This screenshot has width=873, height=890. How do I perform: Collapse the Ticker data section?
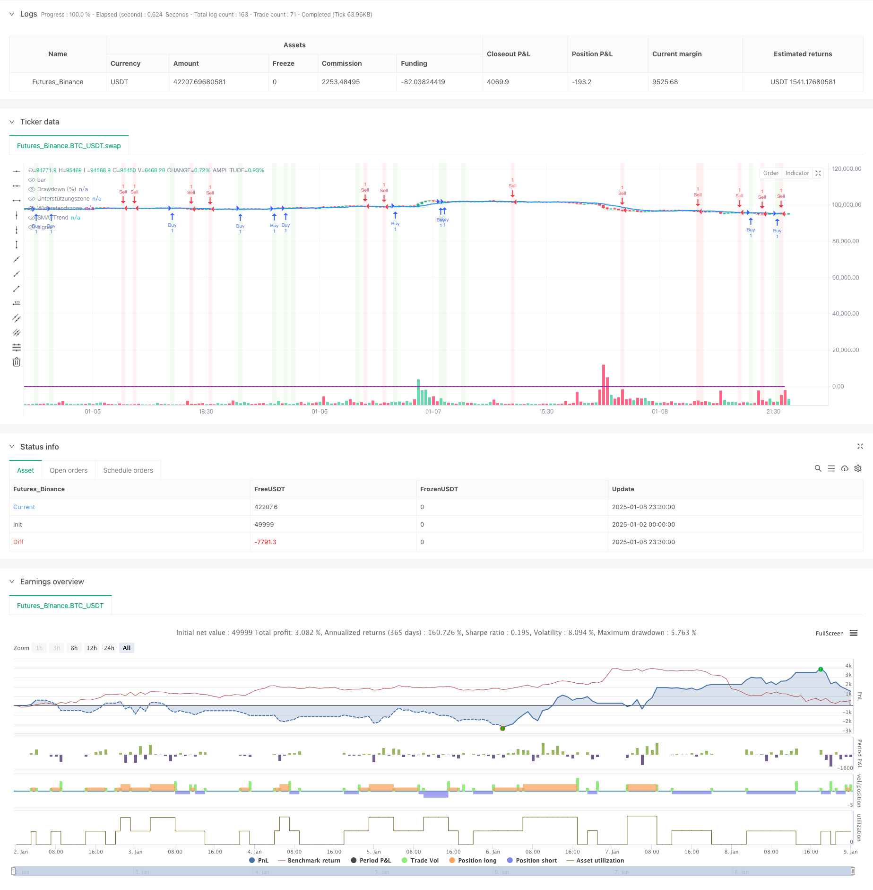(x=12, y=122)
